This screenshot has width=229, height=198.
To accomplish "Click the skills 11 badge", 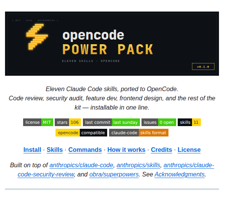I will pos(189,122).
